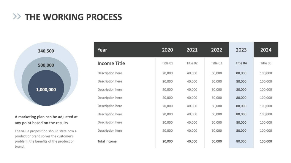291x163 pixels.
Task: Select the highlighted 2023 column header
Action: [241, 50]
